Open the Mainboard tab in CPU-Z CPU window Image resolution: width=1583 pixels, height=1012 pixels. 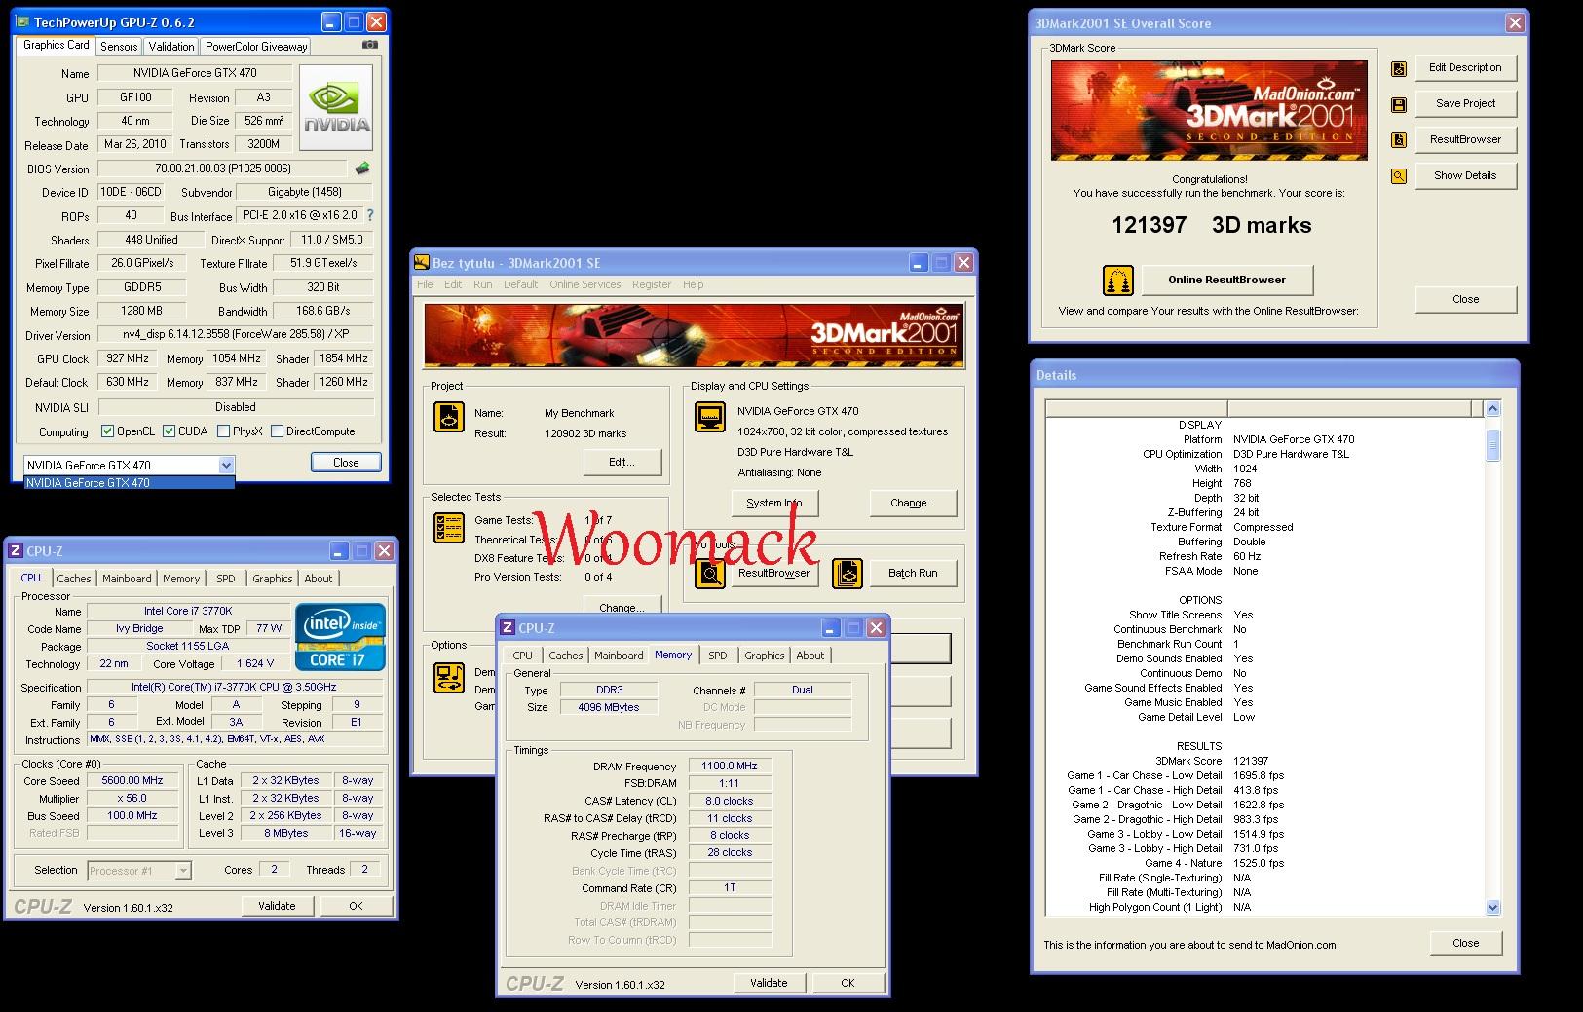(127, 579)
